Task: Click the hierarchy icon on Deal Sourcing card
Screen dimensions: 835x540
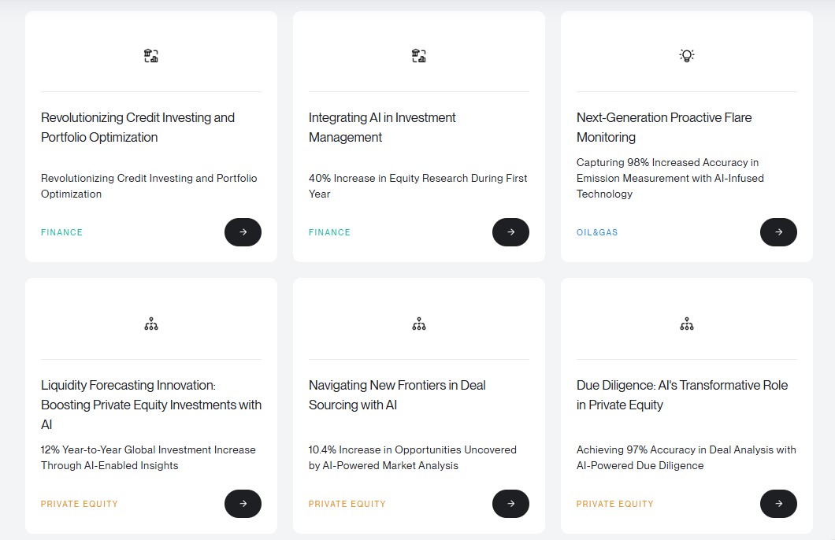Action: click(x=418, y=323)
